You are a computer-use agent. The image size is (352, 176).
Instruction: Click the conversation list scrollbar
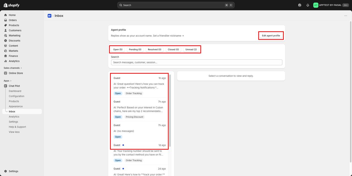(x=170, y=110)
